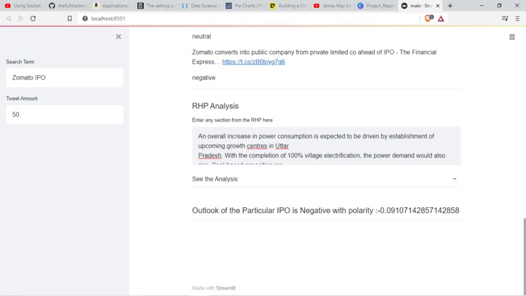
Task: Close the main Streamlit tab
Action: [x=437, y=6]
